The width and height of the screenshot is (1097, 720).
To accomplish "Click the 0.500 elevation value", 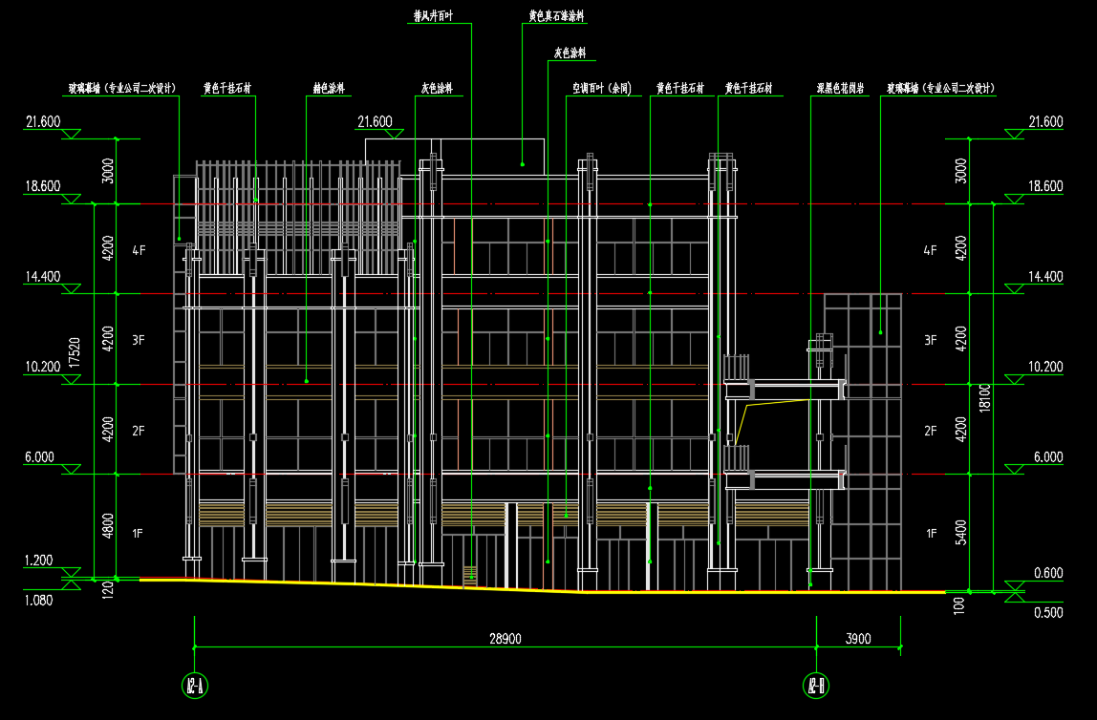I will point(1048,613).
